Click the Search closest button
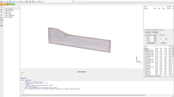174x97 pixels. coord(151,43)
